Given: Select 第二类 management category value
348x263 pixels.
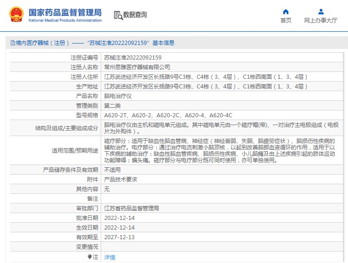Looking at the screenshot, I should 112,106.
